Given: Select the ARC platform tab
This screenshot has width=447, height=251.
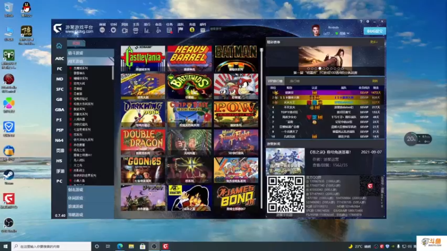Looking at the screenshot, I should point(59,59).
